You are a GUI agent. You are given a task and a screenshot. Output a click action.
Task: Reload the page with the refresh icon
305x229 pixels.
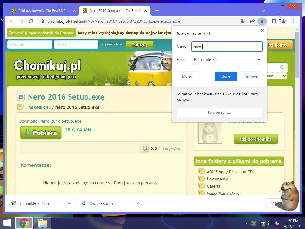tap(31, 21)
